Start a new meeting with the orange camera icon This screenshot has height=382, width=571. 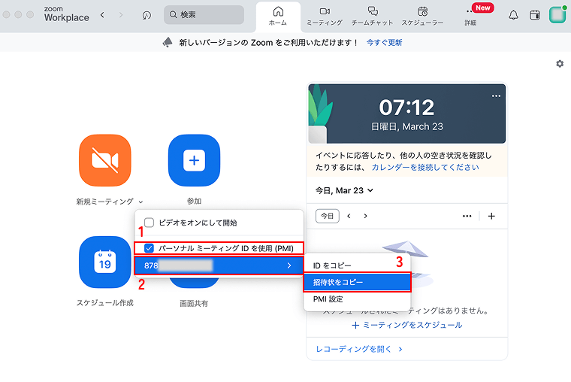105,160
